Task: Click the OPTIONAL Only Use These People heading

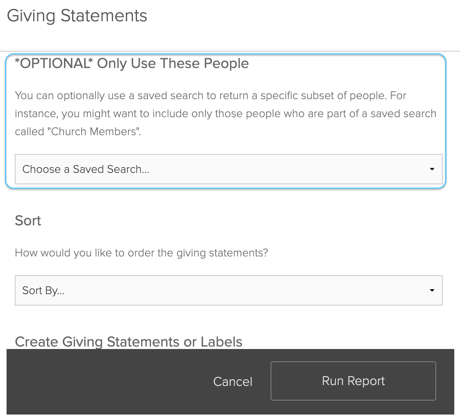Action: click(132, 63)
